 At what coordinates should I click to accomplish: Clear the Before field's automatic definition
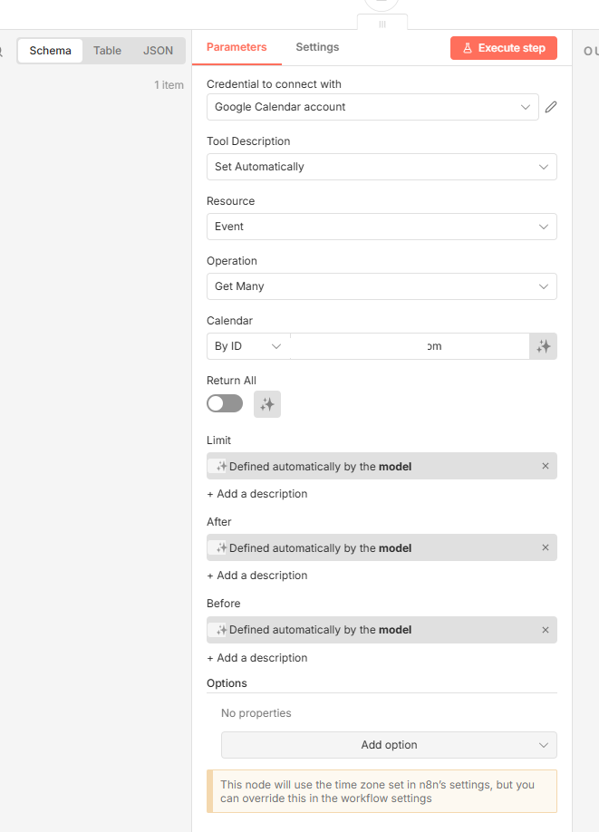[x=546, y=630]
